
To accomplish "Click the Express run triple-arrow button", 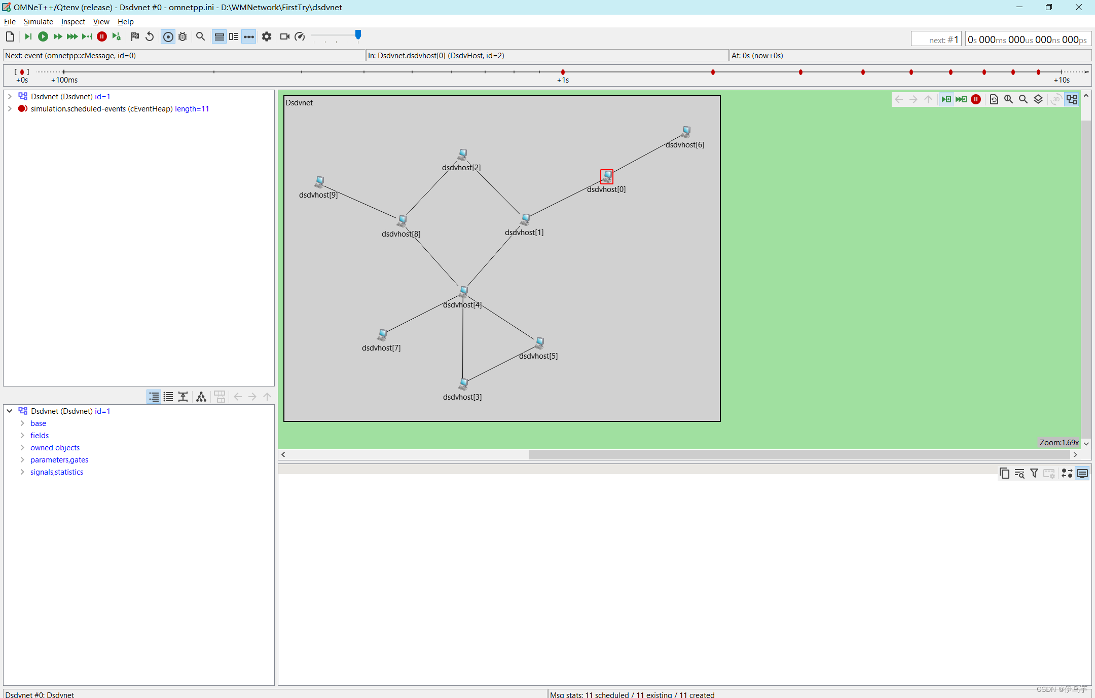I will pos(72,36).
